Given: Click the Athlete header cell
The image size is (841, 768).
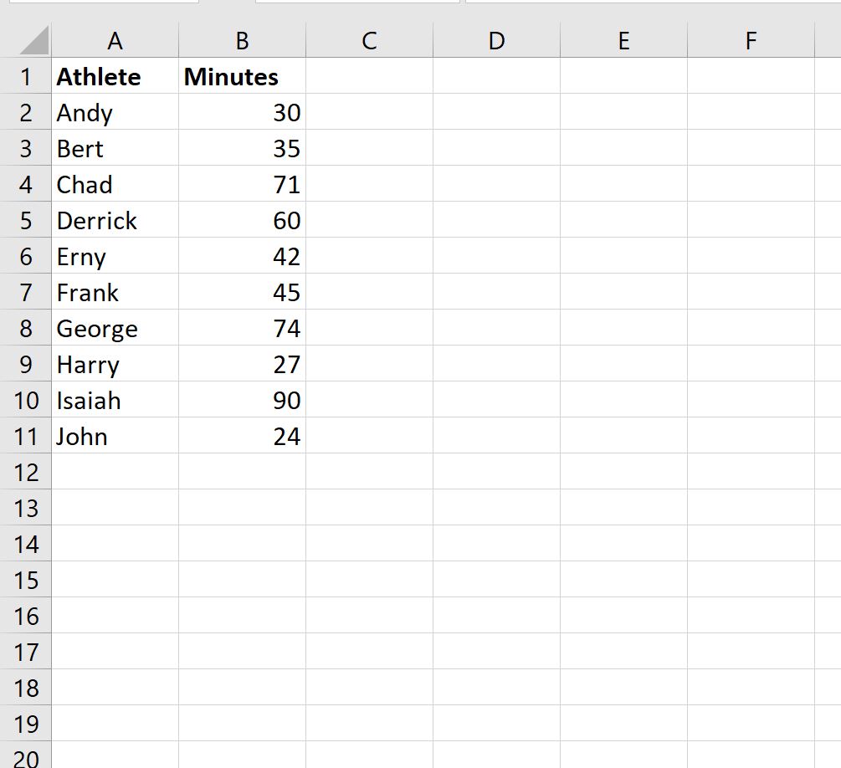Looking at the screenshot, I should click(115, 76).
